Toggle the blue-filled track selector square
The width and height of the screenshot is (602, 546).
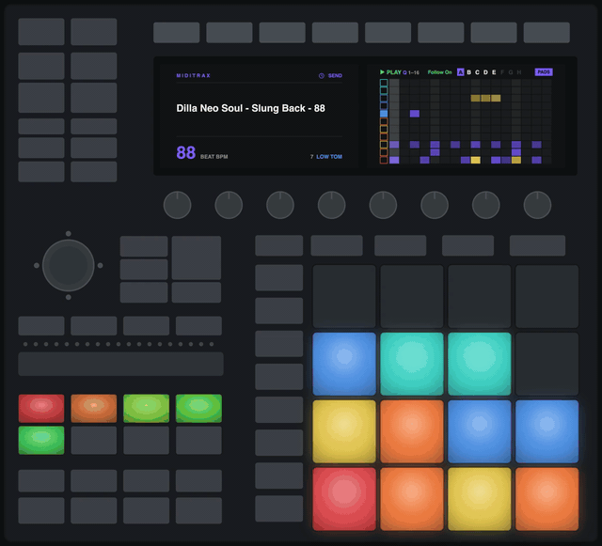(384, 114)
